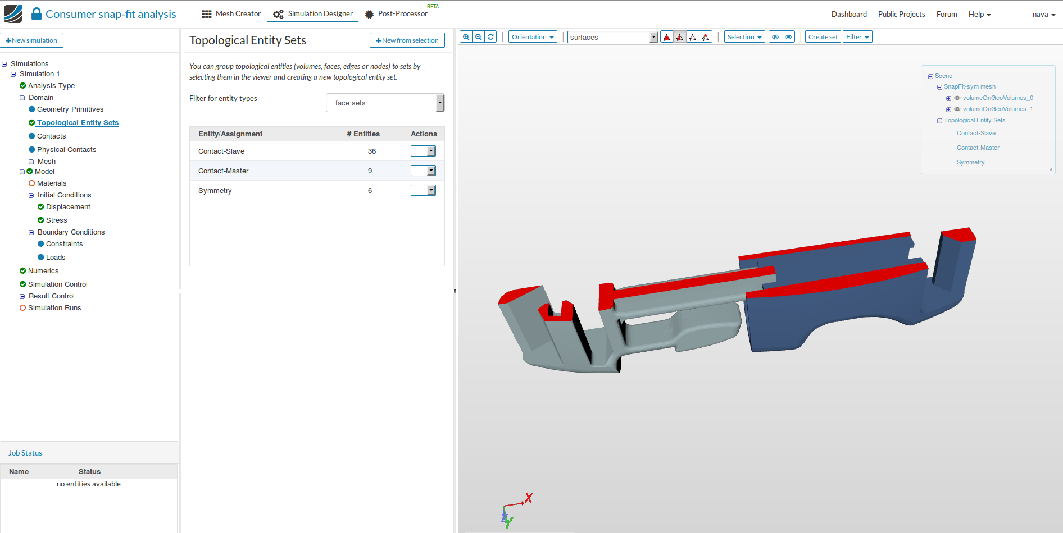
Task: Click the Job Status panel header
Action: click(89, 453)
